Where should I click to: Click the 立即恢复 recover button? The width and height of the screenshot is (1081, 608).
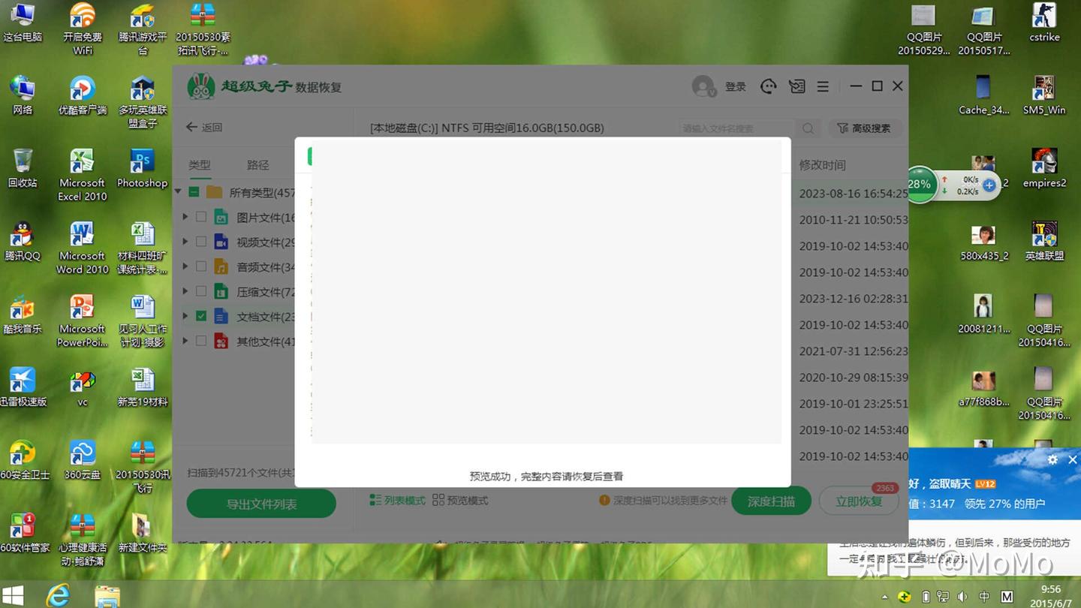[860, 501]
